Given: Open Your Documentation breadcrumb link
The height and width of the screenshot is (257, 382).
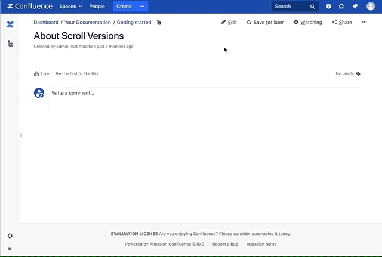Looking at the screenshot, I should click(88, 23).
